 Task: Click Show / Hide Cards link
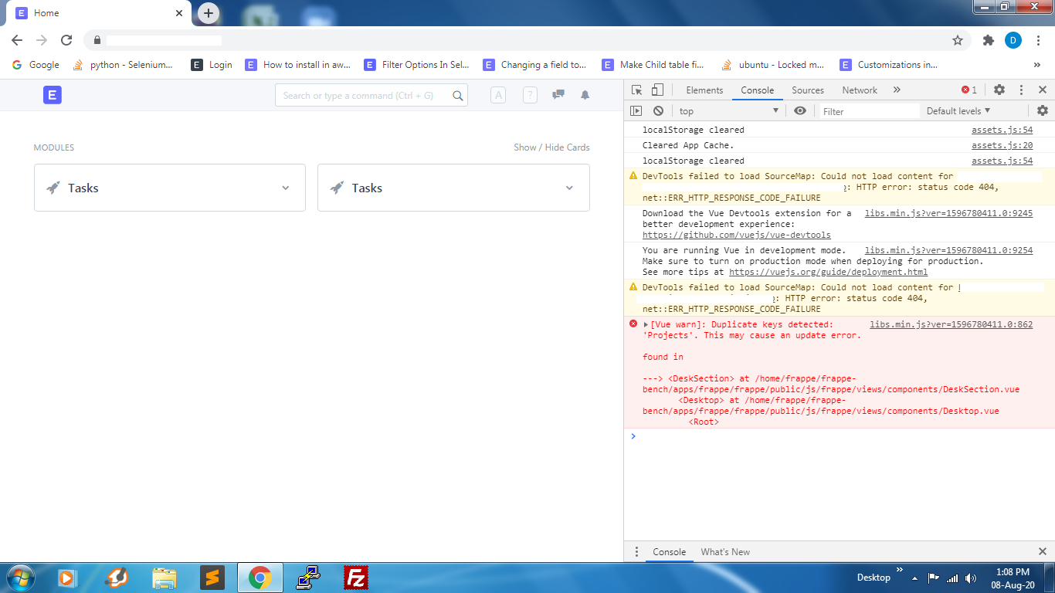(x=551, y=147)
